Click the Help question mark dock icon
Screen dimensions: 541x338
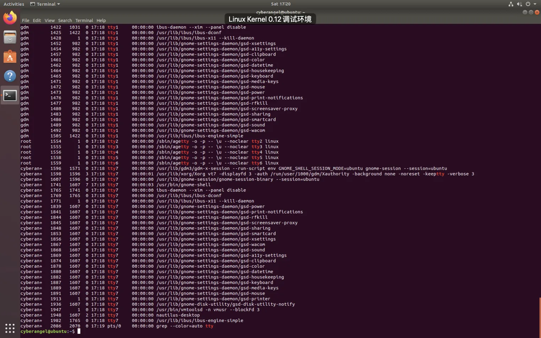pos(10,76)
